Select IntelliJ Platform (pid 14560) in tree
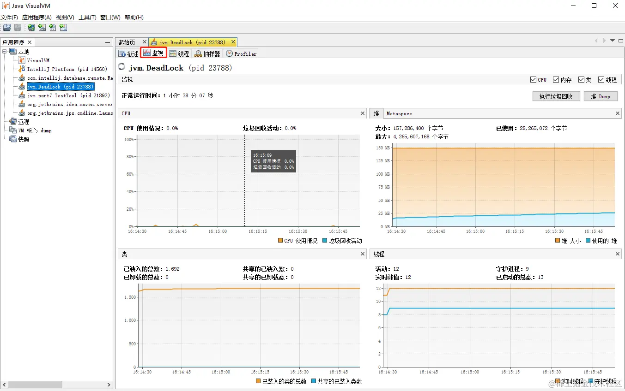The width and height of the screenshot is (625, 391). pyautogui.click(x=67, y=69)
